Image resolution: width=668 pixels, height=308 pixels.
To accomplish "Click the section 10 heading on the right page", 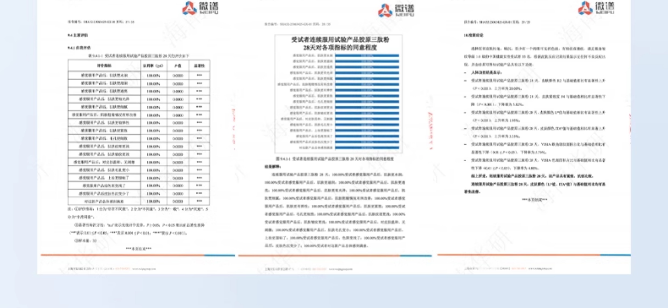I will pos(473,35).
